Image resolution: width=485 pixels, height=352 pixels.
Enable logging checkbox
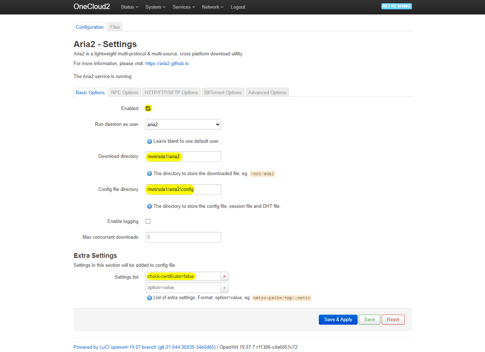[148, 221]
